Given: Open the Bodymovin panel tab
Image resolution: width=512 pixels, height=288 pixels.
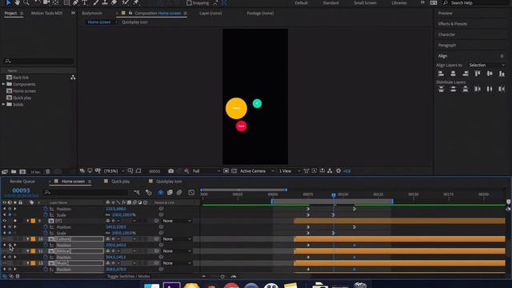Looking at the screenshot, I should click(92, 13).
